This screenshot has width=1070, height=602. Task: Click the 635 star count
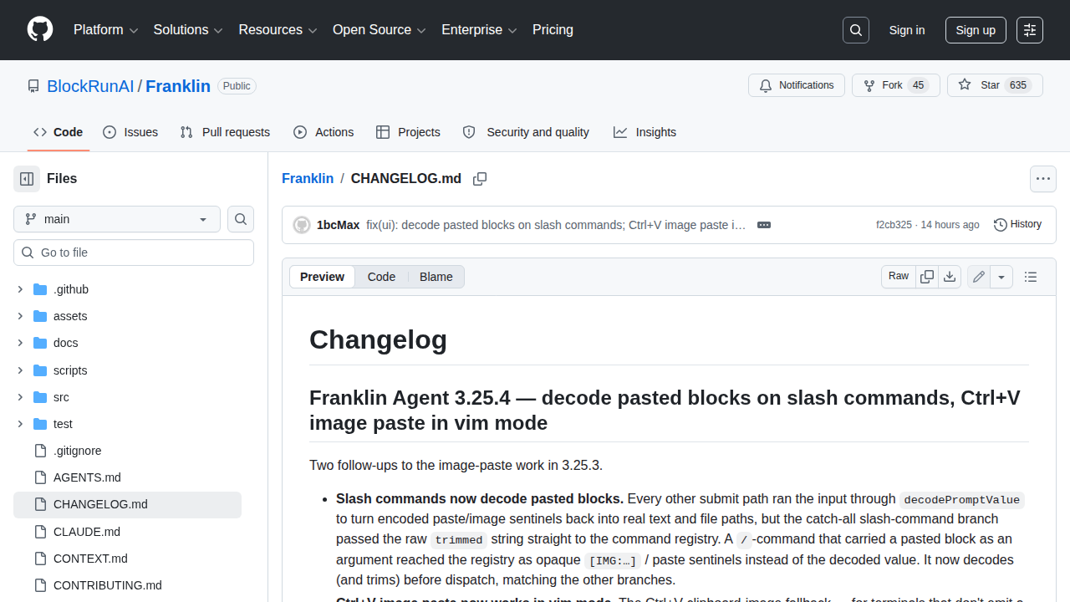pos(1017,85)
